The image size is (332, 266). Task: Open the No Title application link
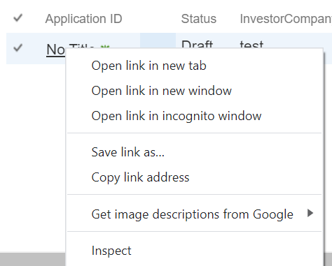[56, 50]
